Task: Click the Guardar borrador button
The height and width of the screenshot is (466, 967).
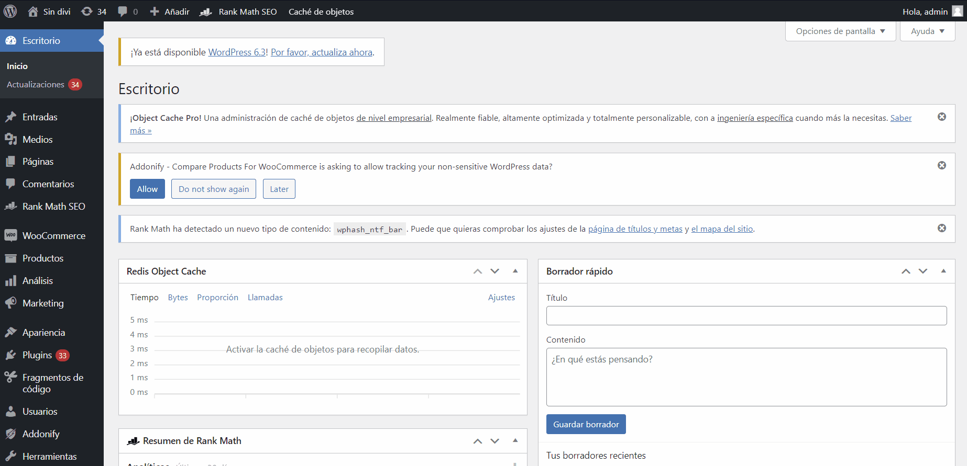Action: click(586, 424)
